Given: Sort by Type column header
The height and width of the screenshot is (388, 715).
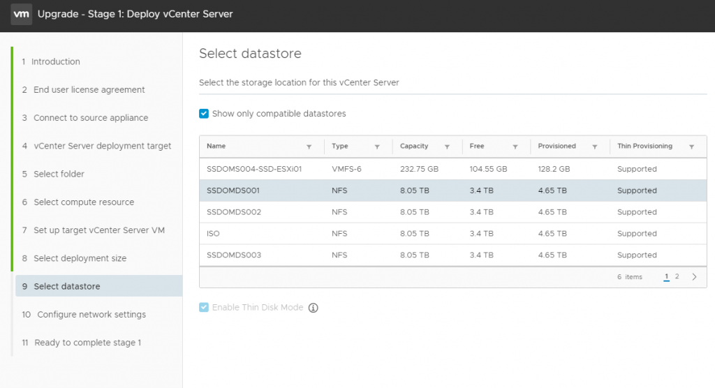Looking at the screenshot, I should pyautogui.click(x=340, y=146).
